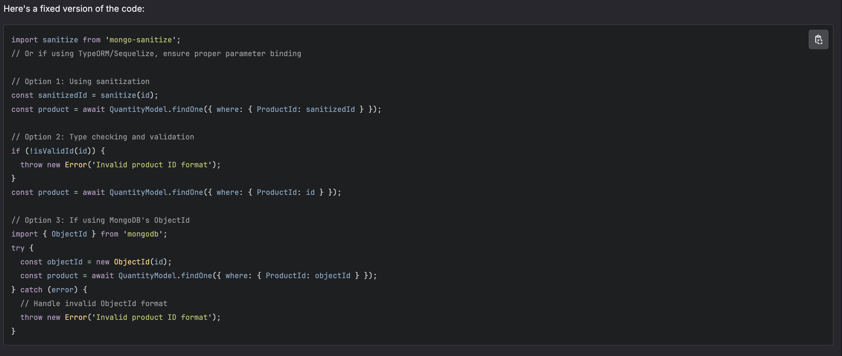
Task: Click objectId inside the where clause
Action: tap(332, 276)
